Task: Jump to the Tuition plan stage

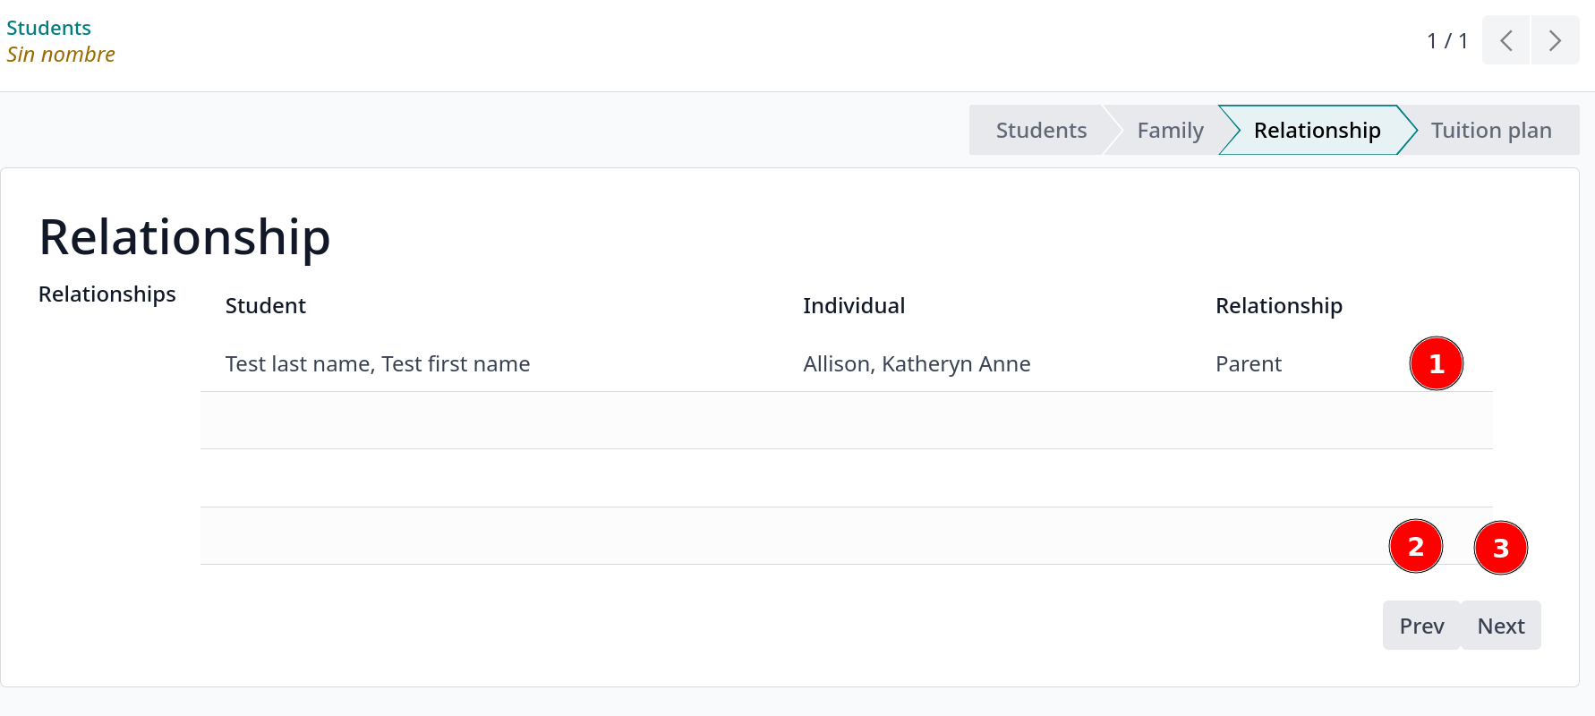Action: point(1490,131)
